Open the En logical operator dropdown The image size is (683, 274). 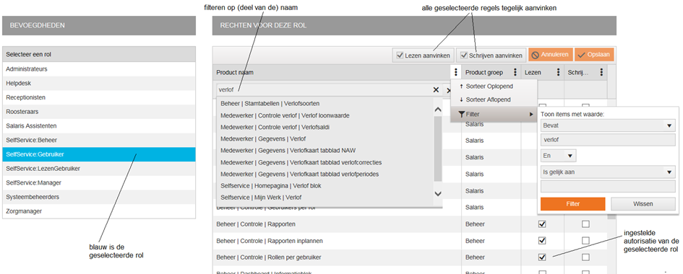coord(558,155)
